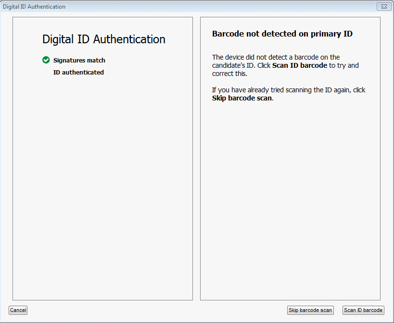Click the window title bar text
394x323 pixels.
[34, 7]
